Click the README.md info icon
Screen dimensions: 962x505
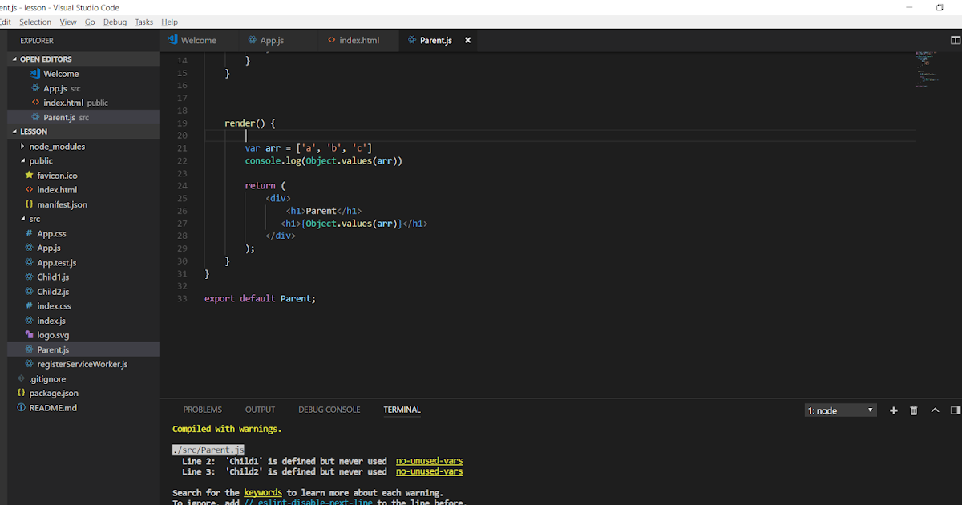pyautogui.click(x=19, y=407)
